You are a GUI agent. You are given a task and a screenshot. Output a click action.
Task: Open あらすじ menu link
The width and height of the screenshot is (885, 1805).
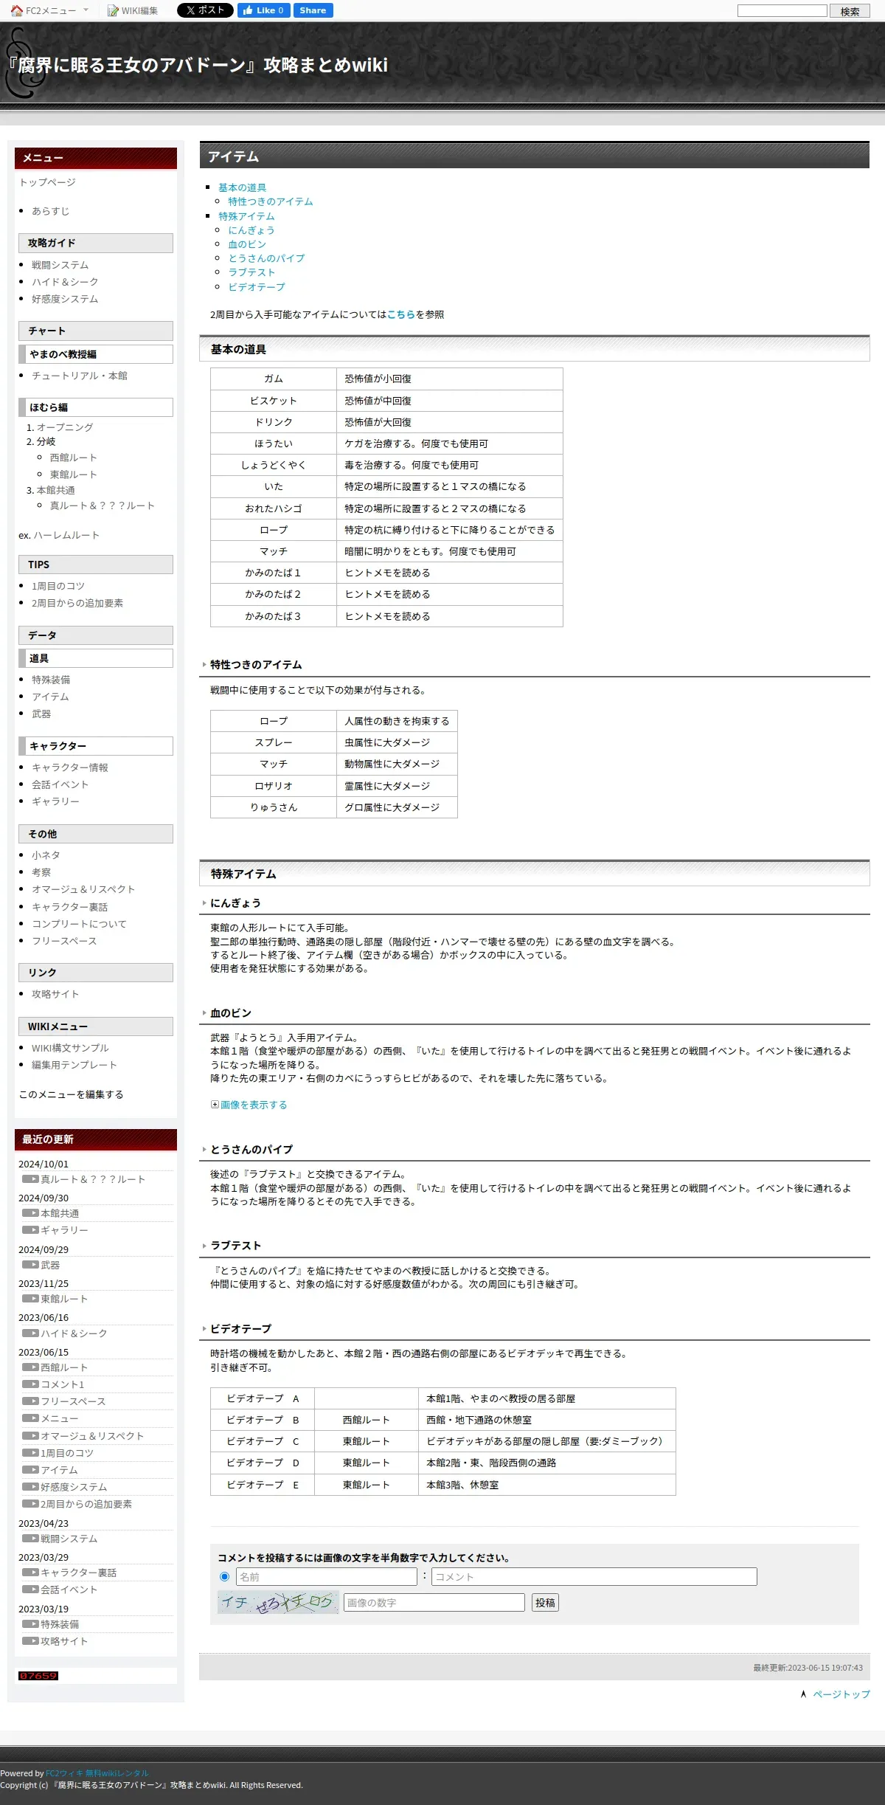pyautogui.click(x=51, y=211)
